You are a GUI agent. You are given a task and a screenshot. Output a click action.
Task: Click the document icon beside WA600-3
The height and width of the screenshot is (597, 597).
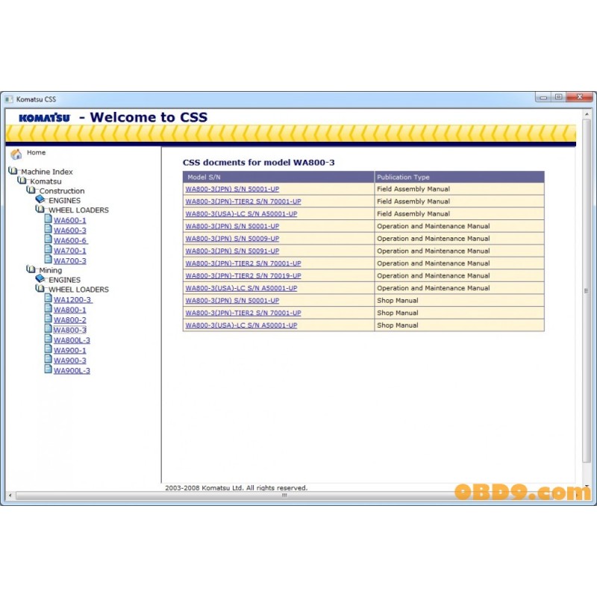(49, 229)
